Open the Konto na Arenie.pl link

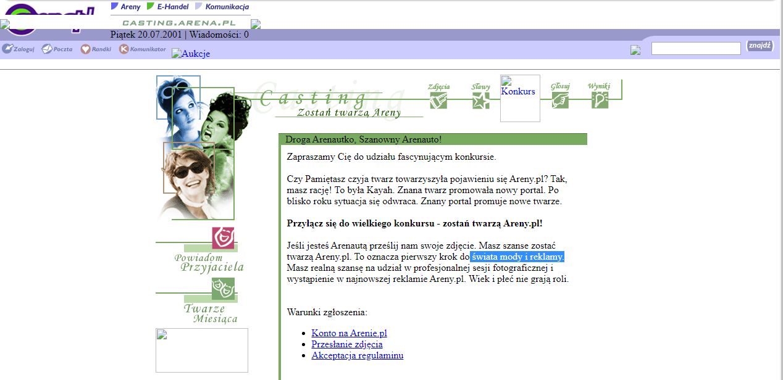349,333
